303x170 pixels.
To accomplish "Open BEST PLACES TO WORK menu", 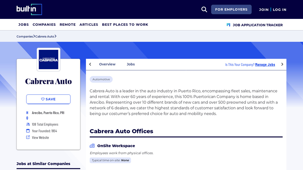I will [125, 25].
